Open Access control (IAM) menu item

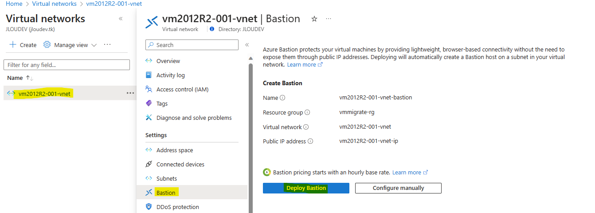pyautogui.click(x=182, y=89)
